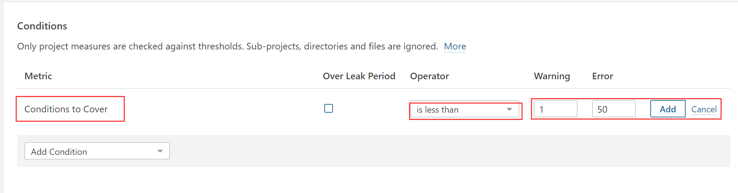Select the Conditions to Cover metric name
This screenshot has width=738, height=193.
[x=66, y=109]
